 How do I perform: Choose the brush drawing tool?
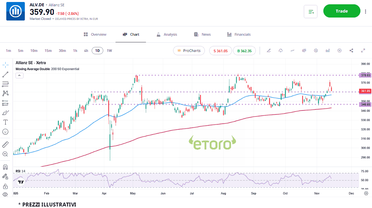[5, 113]
